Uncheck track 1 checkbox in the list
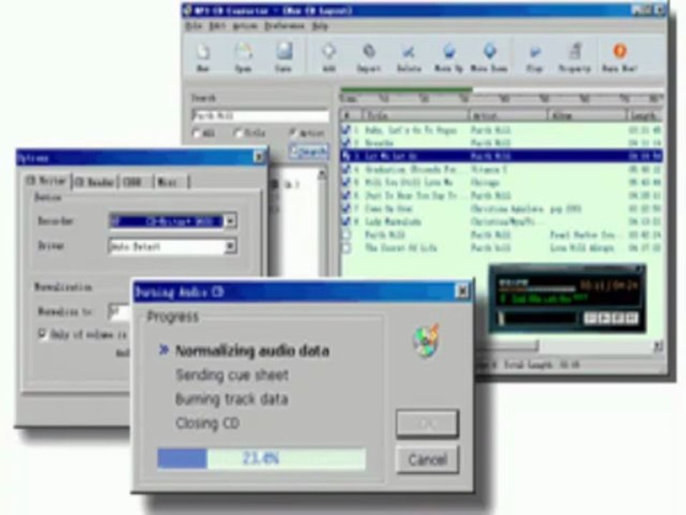The image size is (686, 515). (x=346, y=129)
